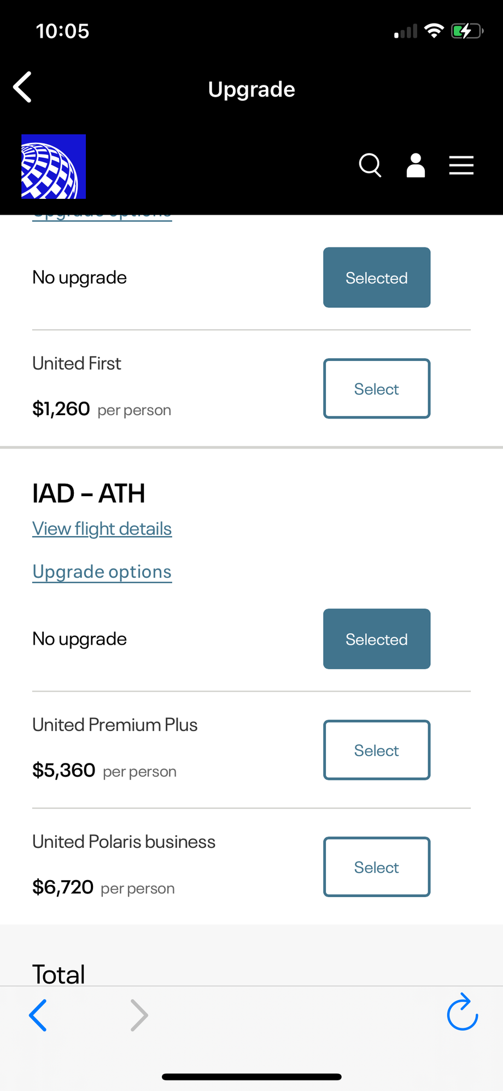Select United Premium Plus upgrade
503x1091 pixels.
(x=377, y=750)
